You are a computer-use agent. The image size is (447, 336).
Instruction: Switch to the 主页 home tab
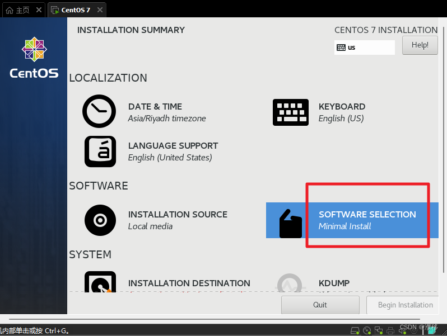24,10
